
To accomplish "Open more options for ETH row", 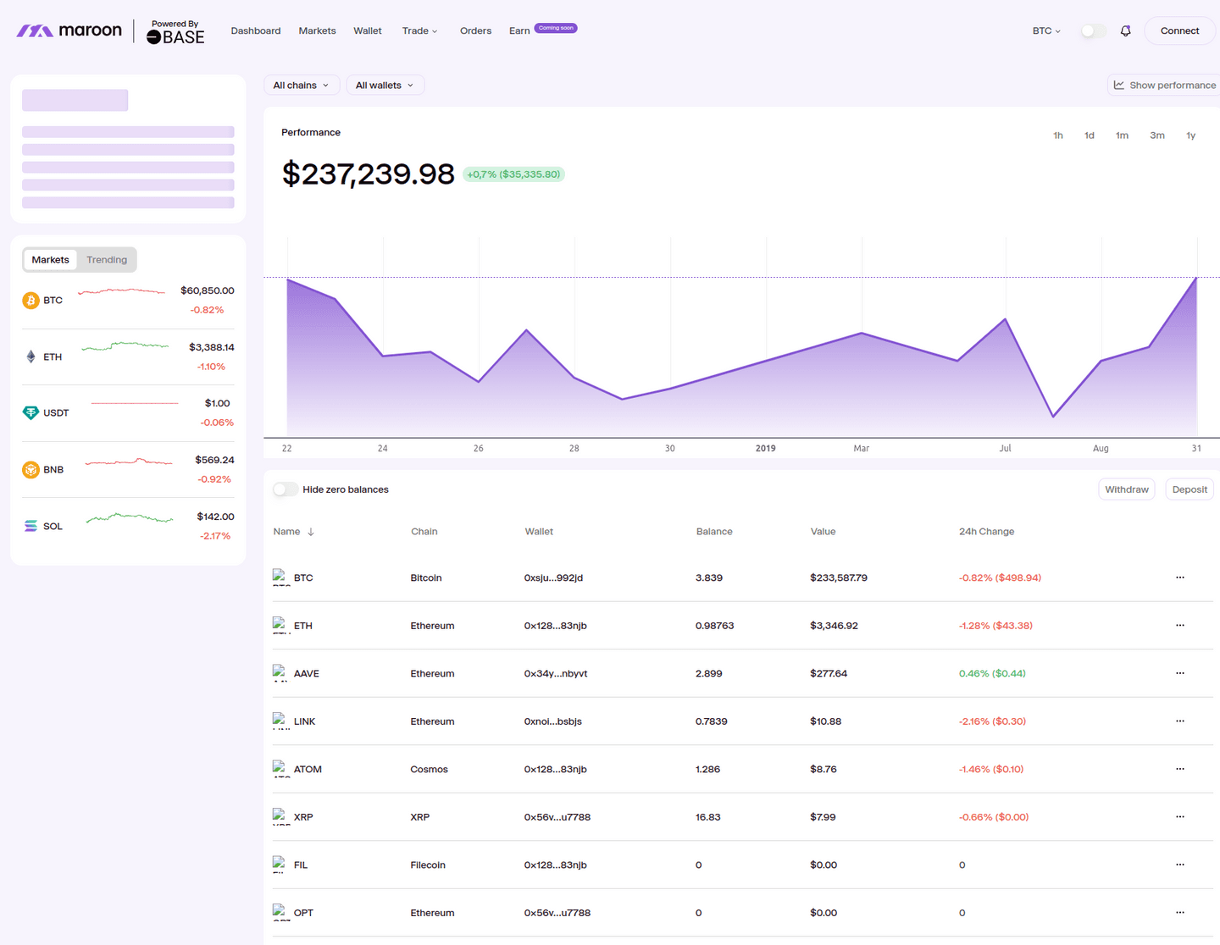I will (x=1180, y=625).
